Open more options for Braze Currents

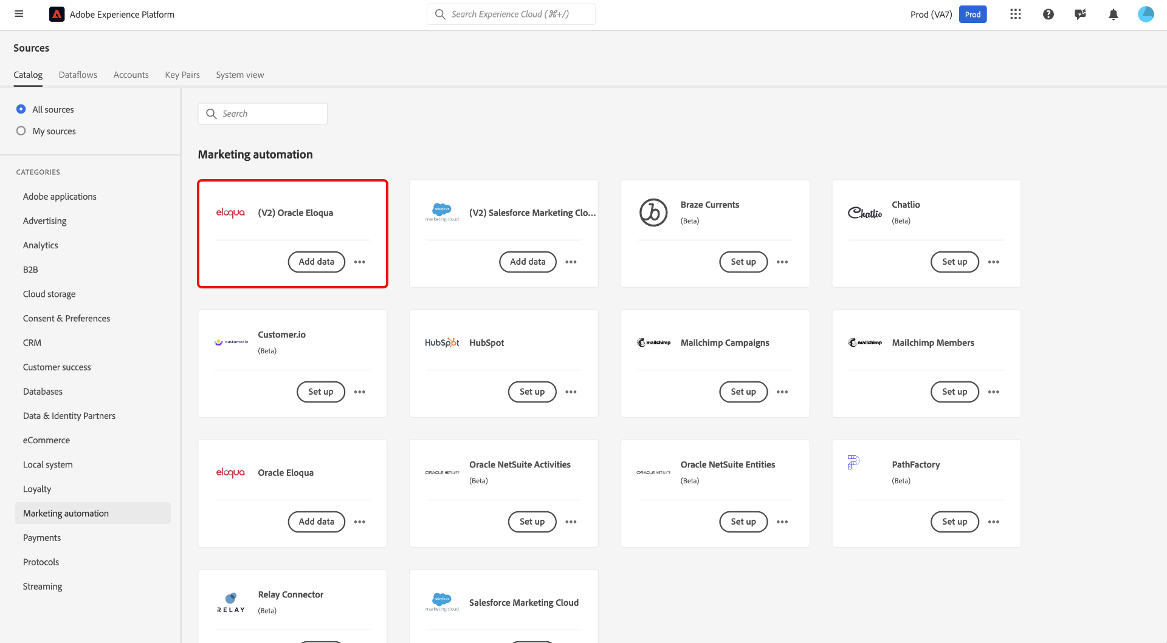click(782, 262)
